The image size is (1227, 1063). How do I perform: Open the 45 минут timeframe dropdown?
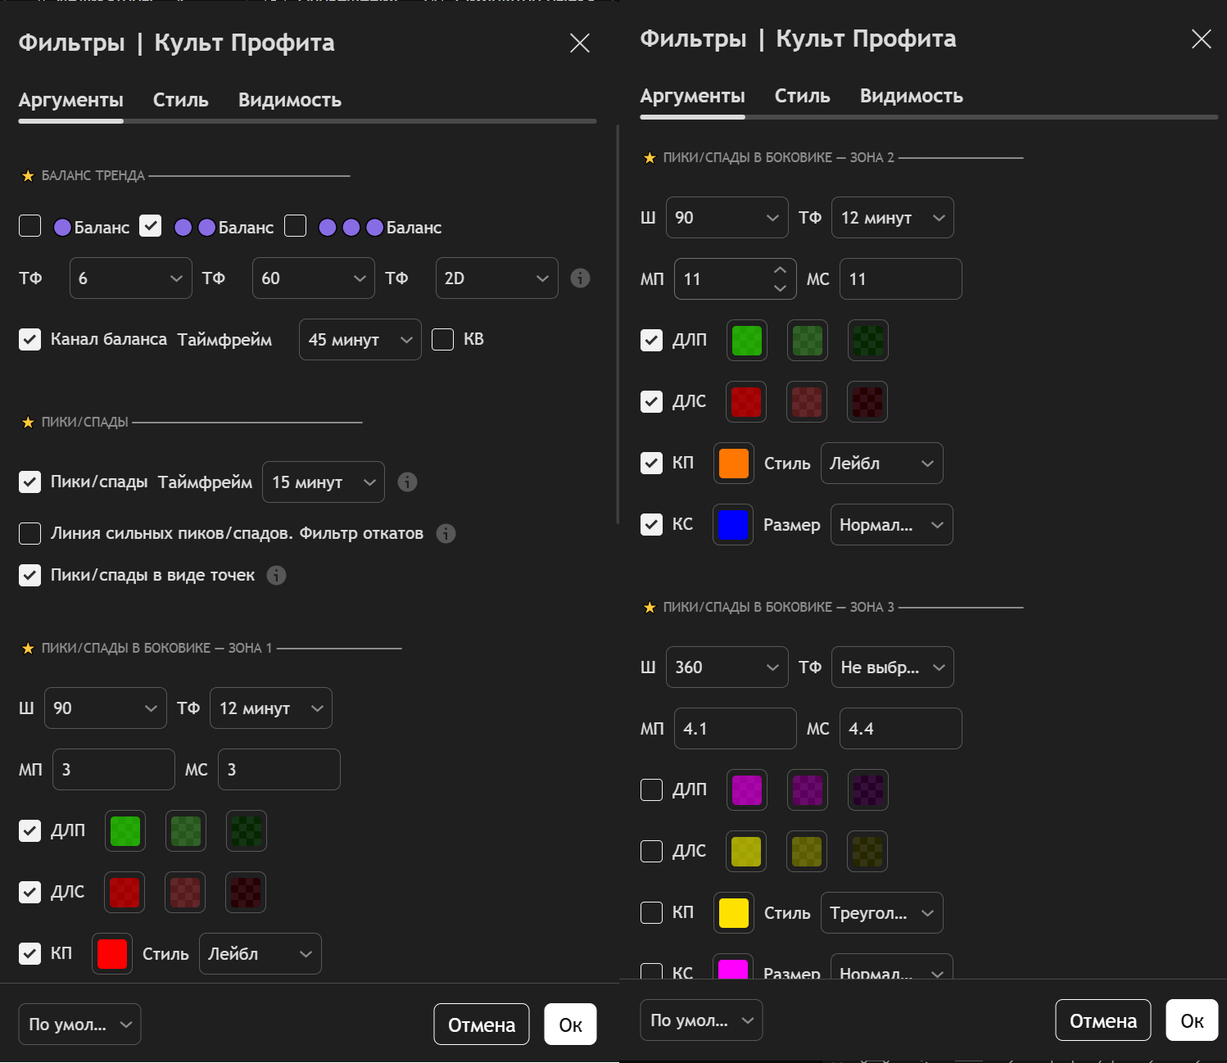tap(360, 340)
